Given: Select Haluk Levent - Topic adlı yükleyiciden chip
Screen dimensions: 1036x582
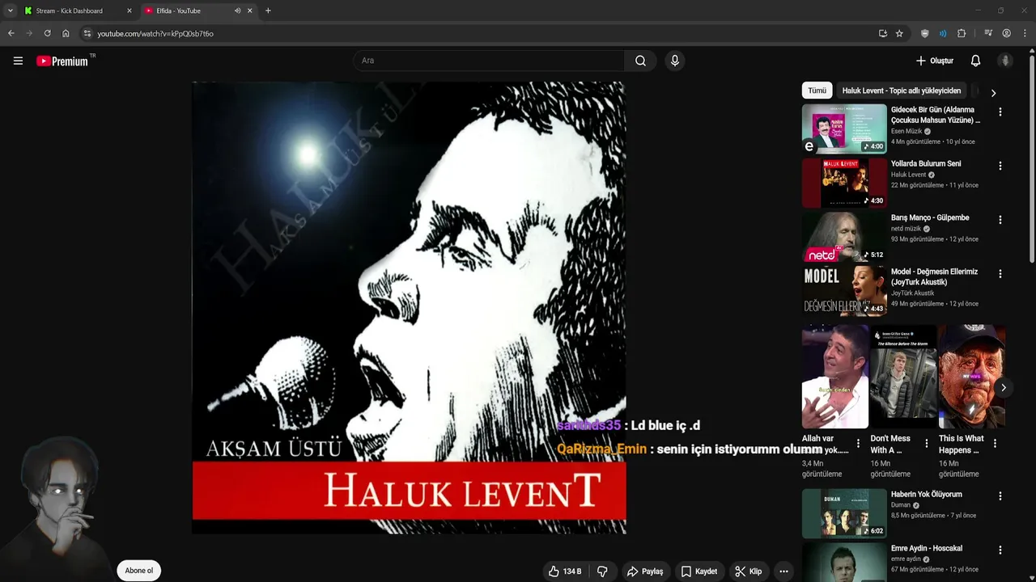Looking at the screenshot, I should (901, 91).
